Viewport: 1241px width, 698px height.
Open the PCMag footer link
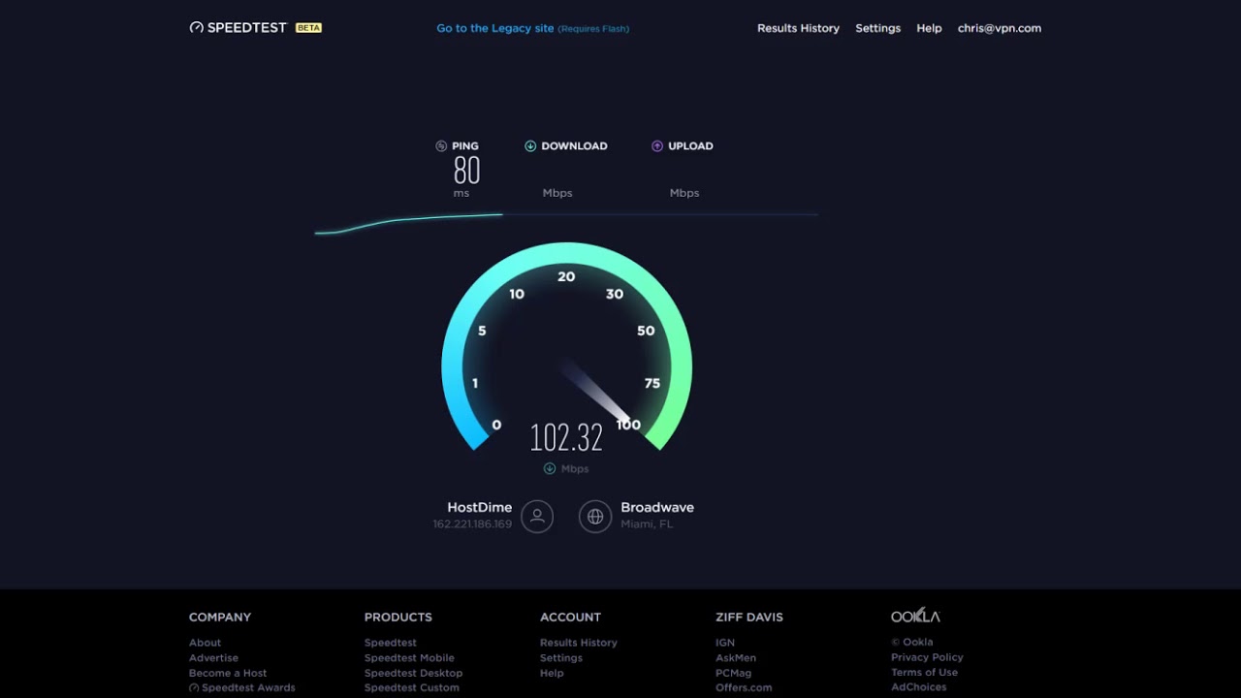click(x=733, y=673)
